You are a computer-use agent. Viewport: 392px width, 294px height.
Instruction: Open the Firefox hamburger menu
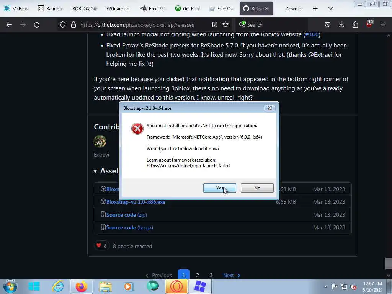click(383, 24)
